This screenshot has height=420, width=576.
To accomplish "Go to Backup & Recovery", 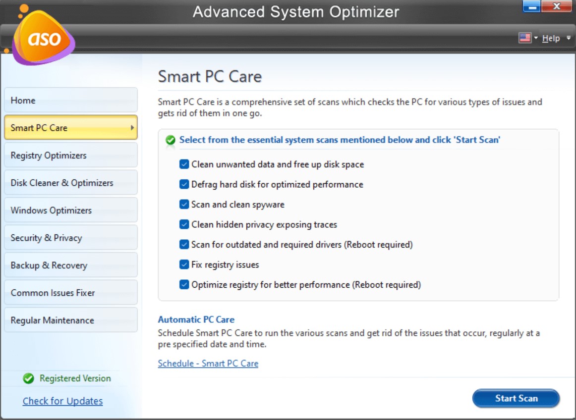I will [71, 265].
